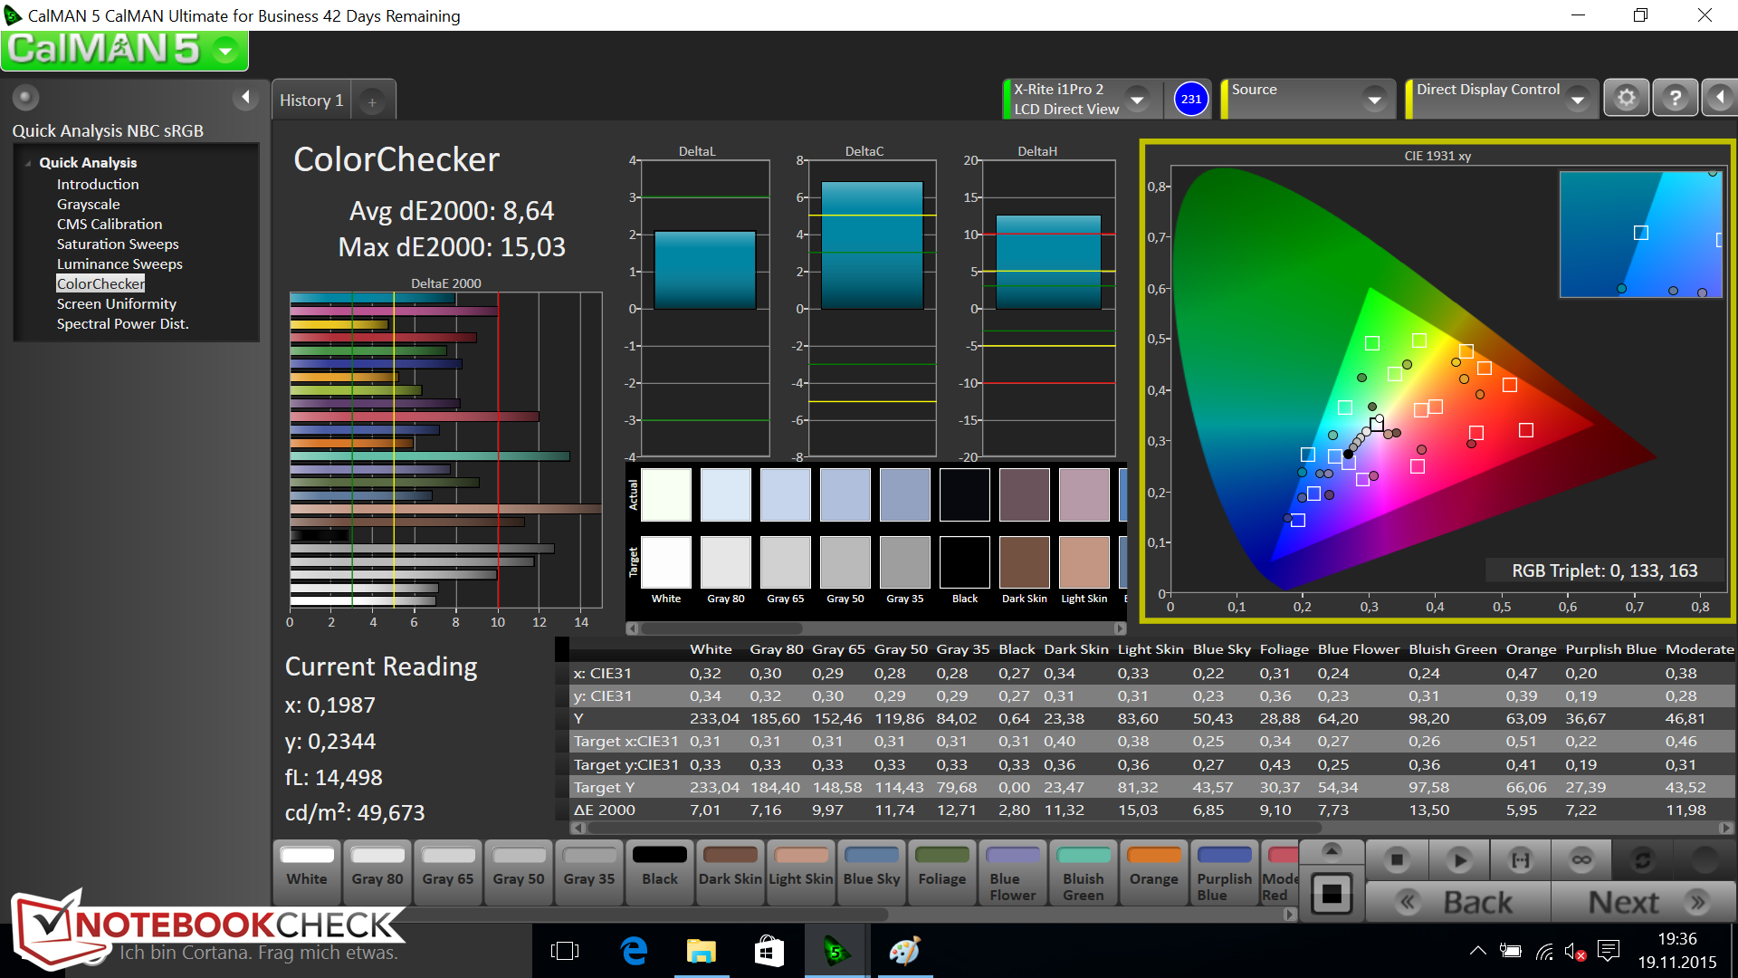Screen dimensions: 1738x978
Task: Select the ColorChecker workflow step
Action: coord(100,283)
